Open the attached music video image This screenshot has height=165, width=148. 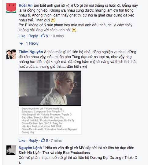pos(50,88)
